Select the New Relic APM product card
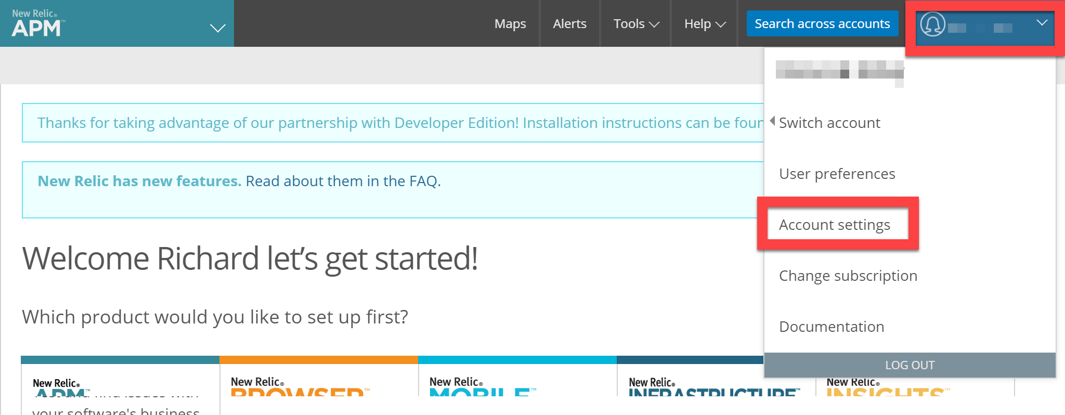Image resolution: width=1065 pixels, height=415 pixels. [120, 385]
